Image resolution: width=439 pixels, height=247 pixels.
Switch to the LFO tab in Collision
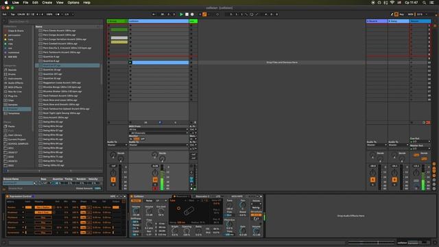(218, 197)
